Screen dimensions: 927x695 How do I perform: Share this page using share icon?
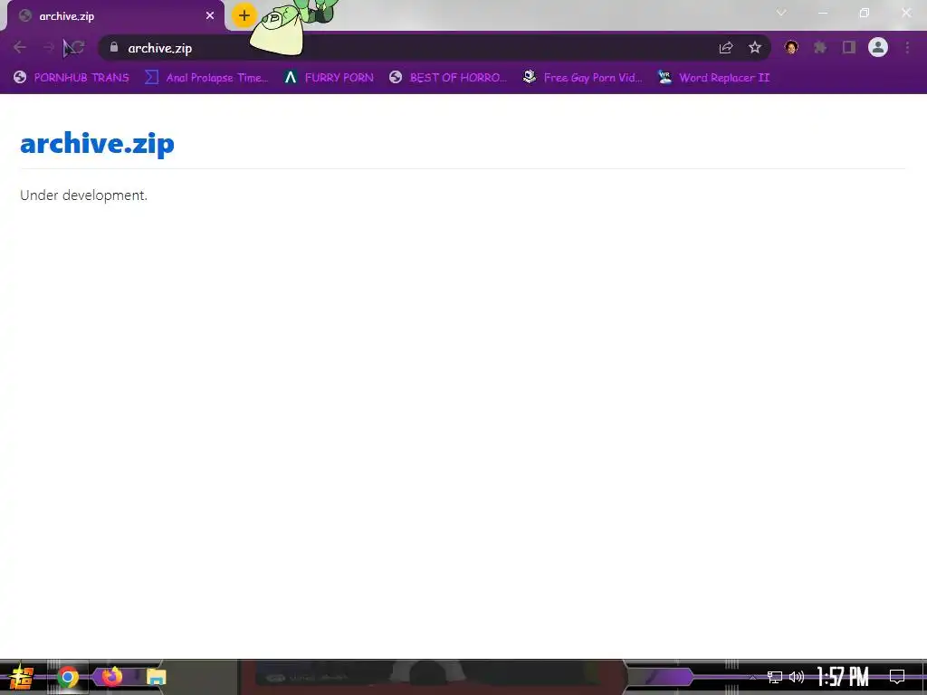click(x=726, y=48)
